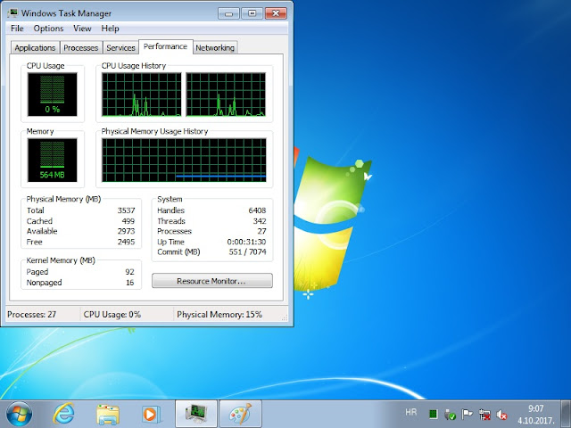
Task: Click the Show desktop button
Action: click(x=566, y=414)
